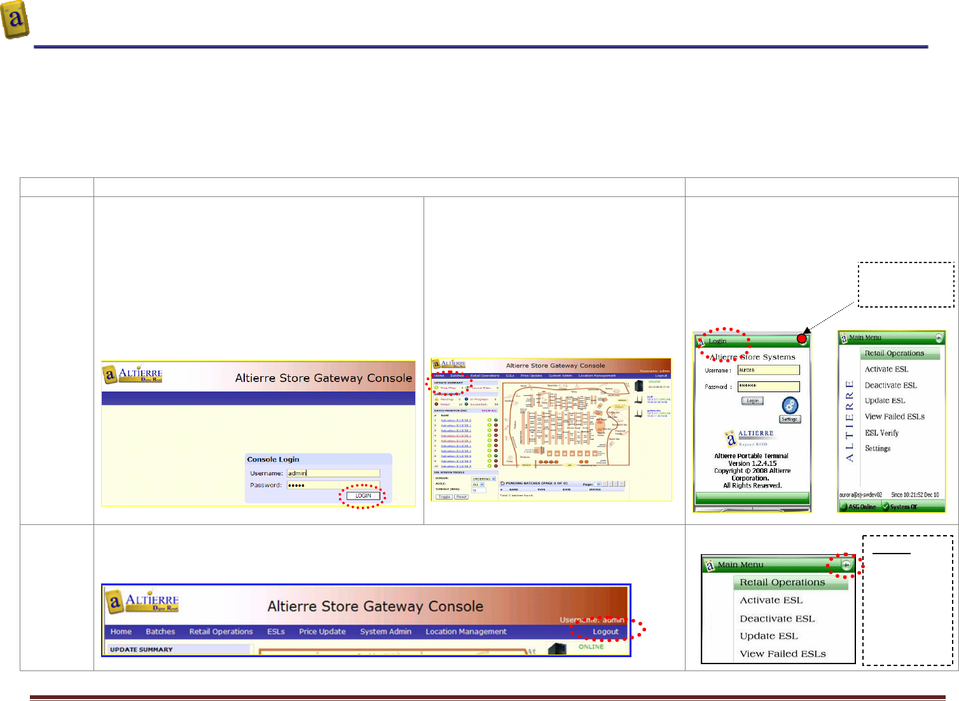This screenshot has width=959, height=701.
Task: Click the 'Username: admin' text in enlarged console header
Action: tap(592, 620)
